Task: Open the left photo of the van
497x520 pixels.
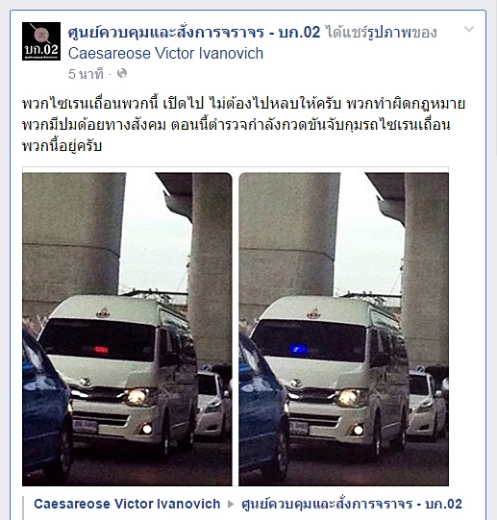Action: click(x=127, y=330)
